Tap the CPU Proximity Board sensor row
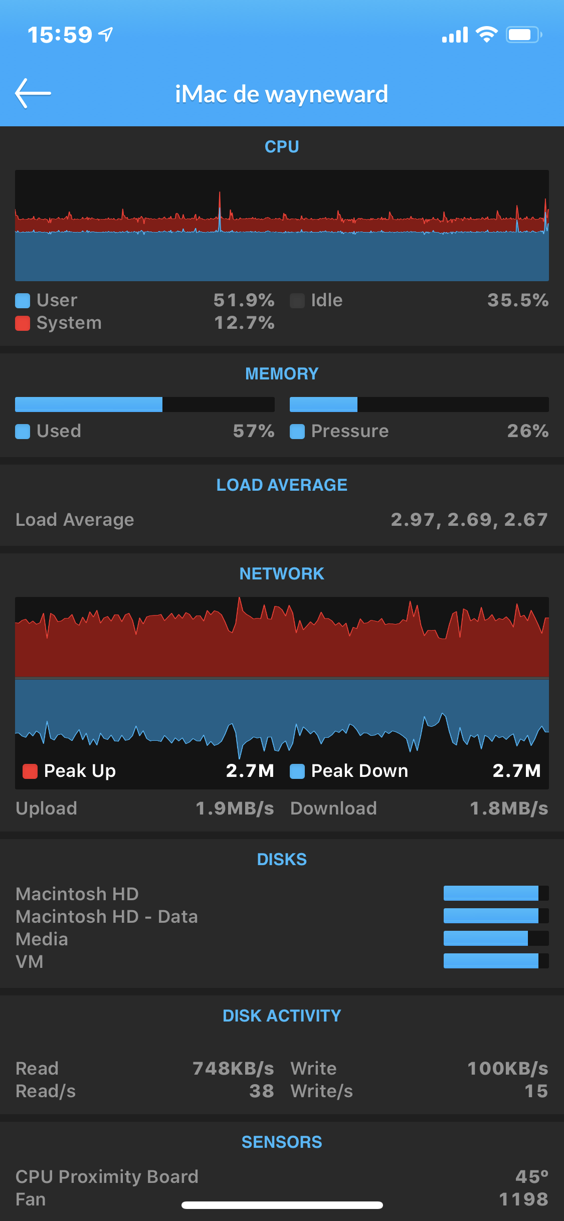This screenshot has height=1221, width=564. (x=282, y=1177)
